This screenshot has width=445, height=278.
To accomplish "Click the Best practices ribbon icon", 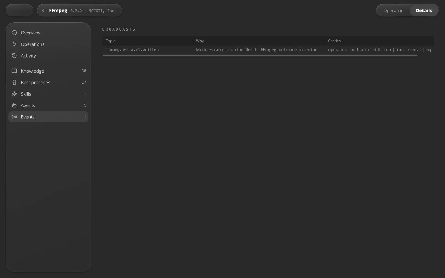I will coord(14,83).
